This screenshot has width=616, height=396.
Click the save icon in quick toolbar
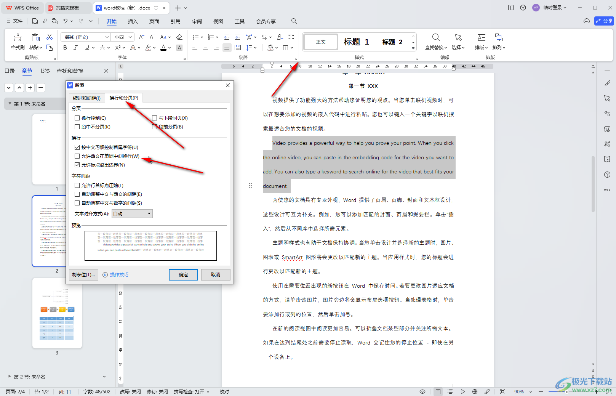coord(35,21)
